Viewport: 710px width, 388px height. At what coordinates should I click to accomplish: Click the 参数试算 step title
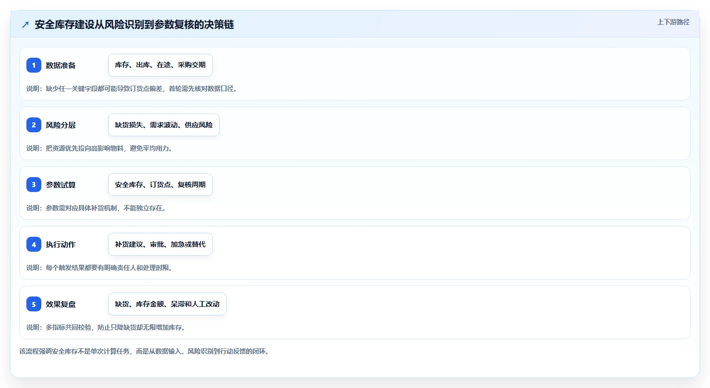coord(61,185)
